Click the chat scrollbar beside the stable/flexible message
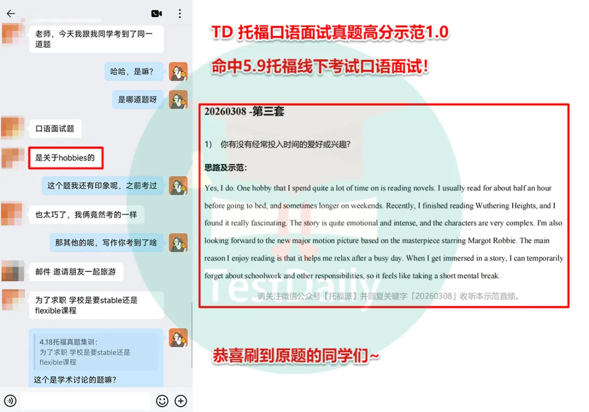 pos(191,335)
